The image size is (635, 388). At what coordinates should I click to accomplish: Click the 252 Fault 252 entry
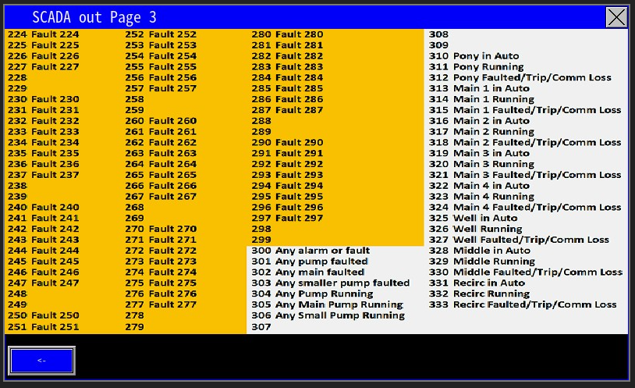[x=161, y=34]
